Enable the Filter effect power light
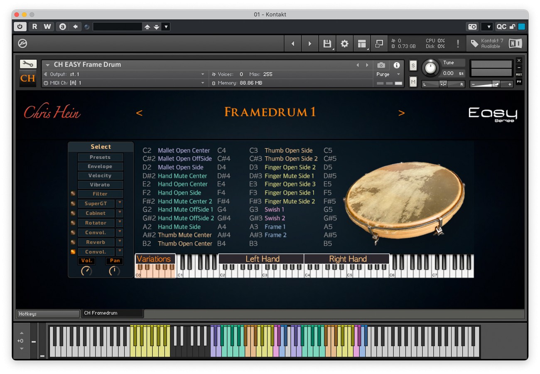 73,194
